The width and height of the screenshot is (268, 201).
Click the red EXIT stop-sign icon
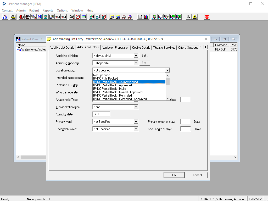207,17
